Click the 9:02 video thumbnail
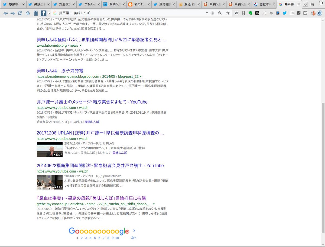The height and width of the screenshot is (247, 325). tap(50, 182)
